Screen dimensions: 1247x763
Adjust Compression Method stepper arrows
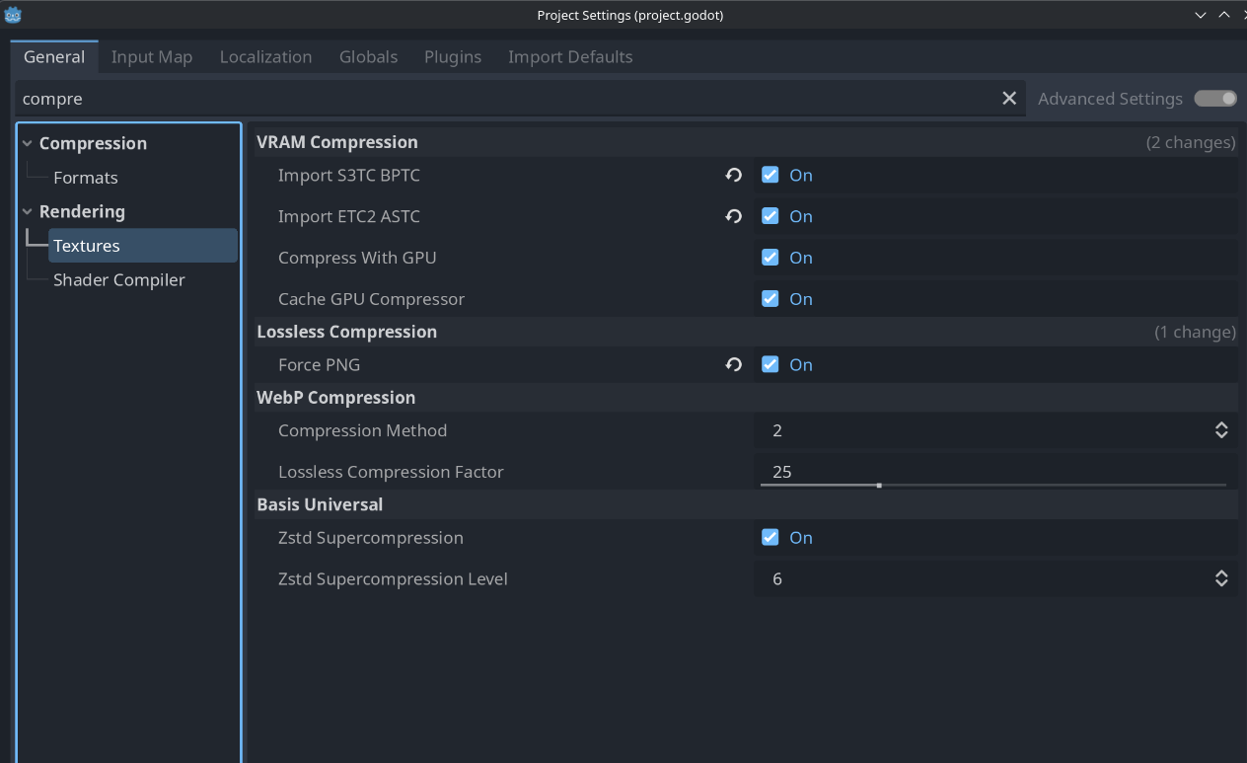pos(1221,430)
